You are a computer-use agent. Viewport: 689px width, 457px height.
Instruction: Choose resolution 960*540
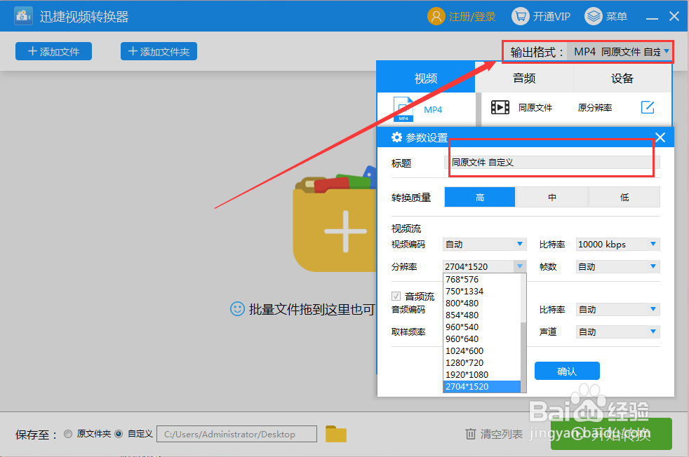pyautogui.click(x=482, y=327)
